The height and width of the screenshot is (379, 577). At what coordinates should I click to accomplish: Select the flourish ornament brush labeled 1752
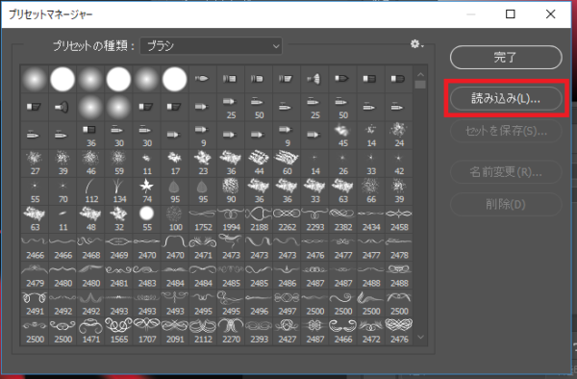click(x=203, y=219)
